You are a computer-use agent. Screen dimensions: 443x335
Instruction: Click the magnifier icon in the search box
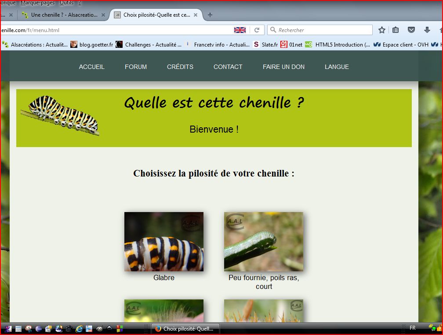tap(273, 30)
